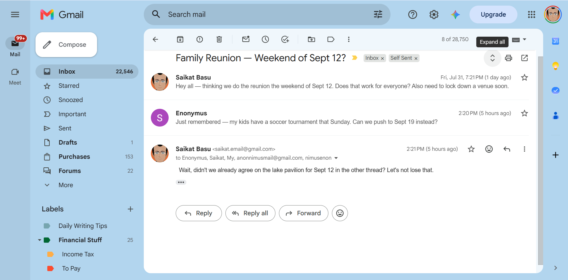Reply using arrow icon in message header
The image size is (568, 280).
[507, 149]
